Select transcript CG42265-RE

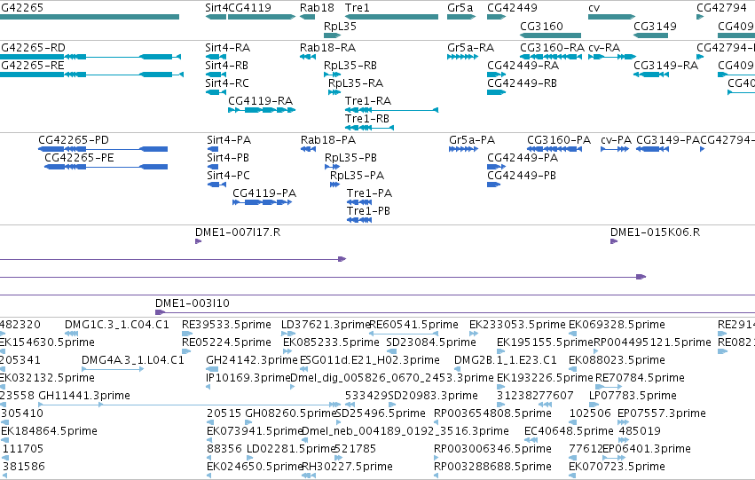click(x=91, y=75)
